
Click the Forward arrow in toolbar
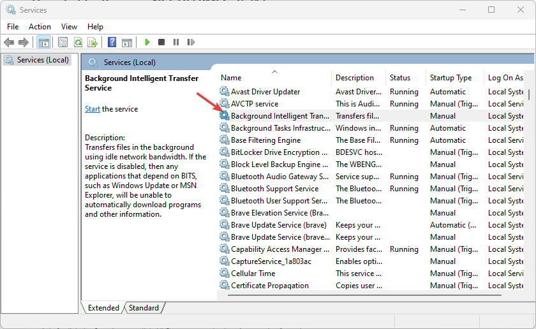coord(24,42)
